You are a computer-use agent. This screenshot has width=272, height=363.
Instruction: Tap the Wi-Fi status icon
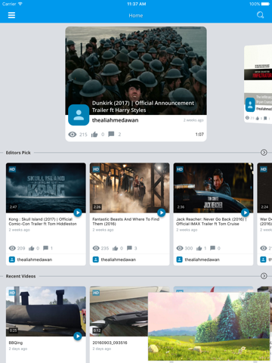20,4
